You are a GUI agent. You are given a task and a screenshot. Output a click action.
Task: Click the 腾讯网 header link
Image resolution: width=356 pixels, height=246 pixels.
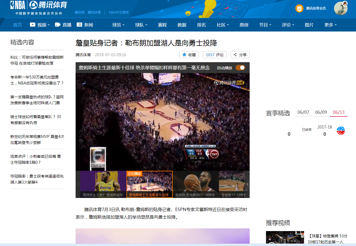click(x=80, y=12)
